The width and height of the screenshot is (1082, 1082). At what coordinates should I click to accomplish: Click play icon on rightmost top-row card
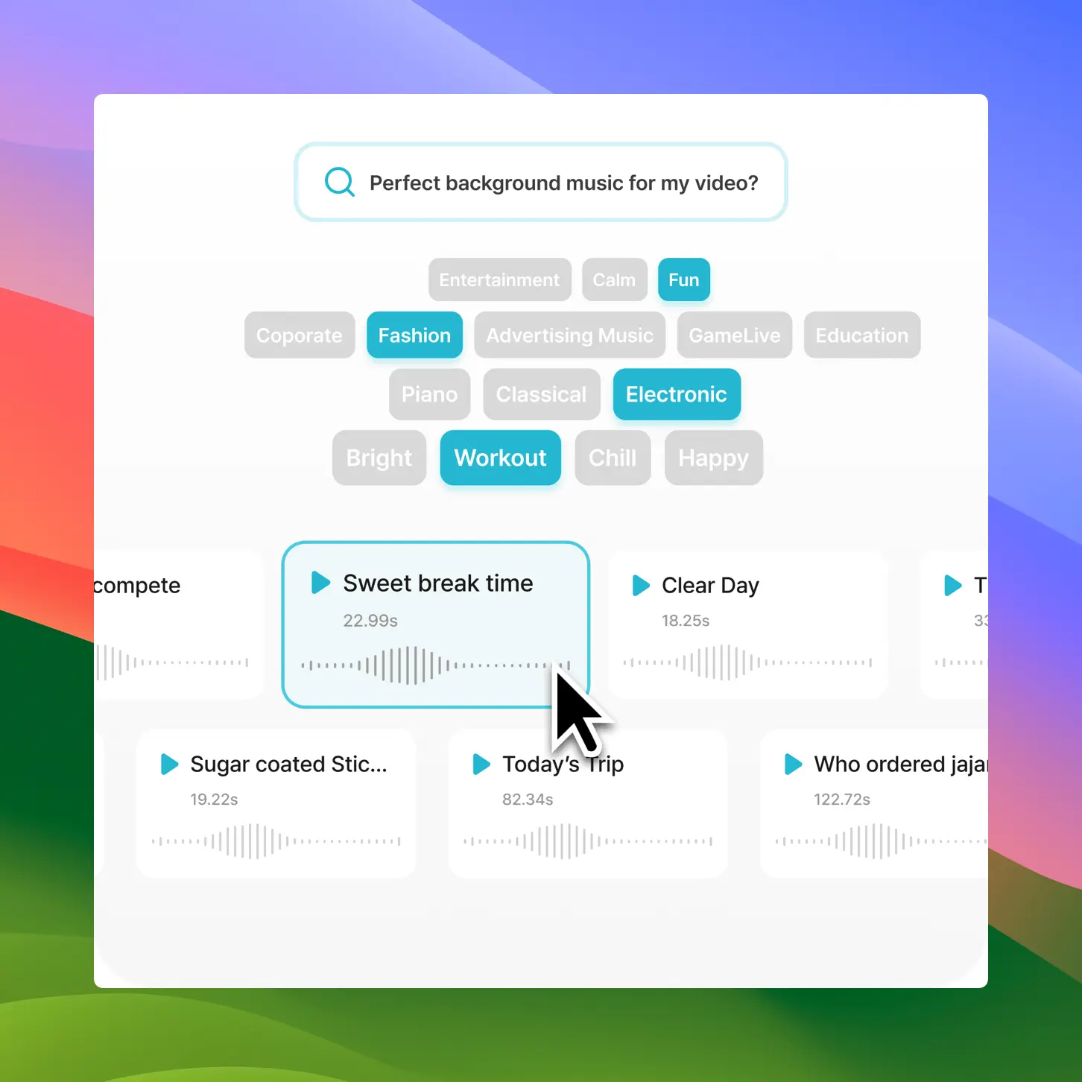pos(952,585)
